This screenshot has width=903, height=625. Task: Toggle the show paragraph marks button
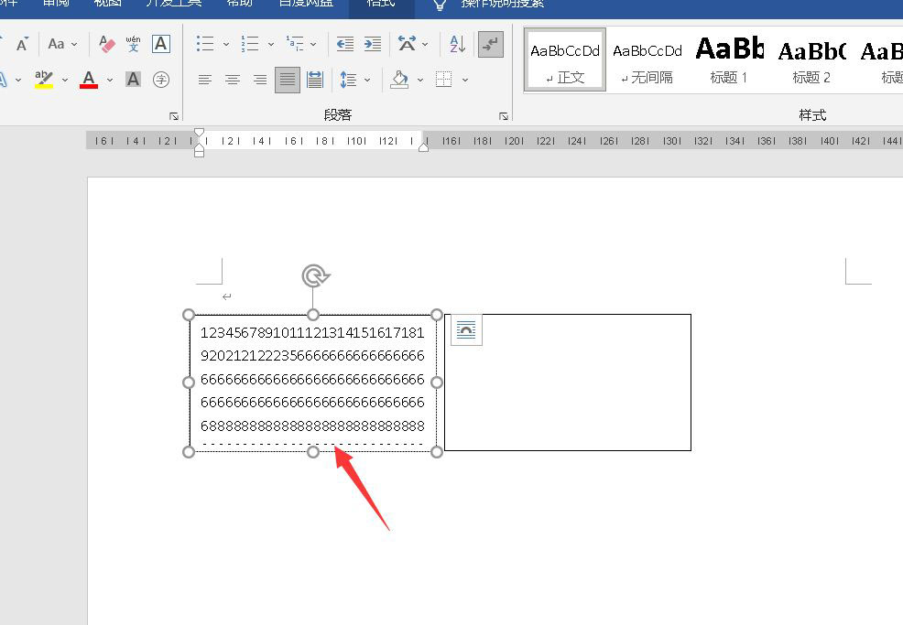coord(491,44)
